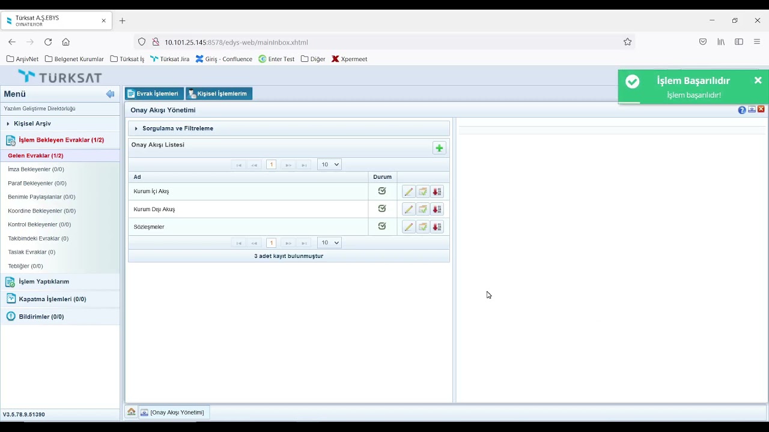The height and width of the screenshot is (432, 769).
Task: Close the Onay Akışı Yönetimi panel
Action: point(761,109)
